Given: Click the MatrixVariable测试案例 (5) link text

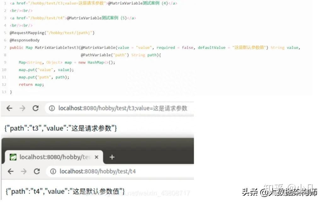Looking at the screenshot, I should pyautogui.click(x=97, y=18).
